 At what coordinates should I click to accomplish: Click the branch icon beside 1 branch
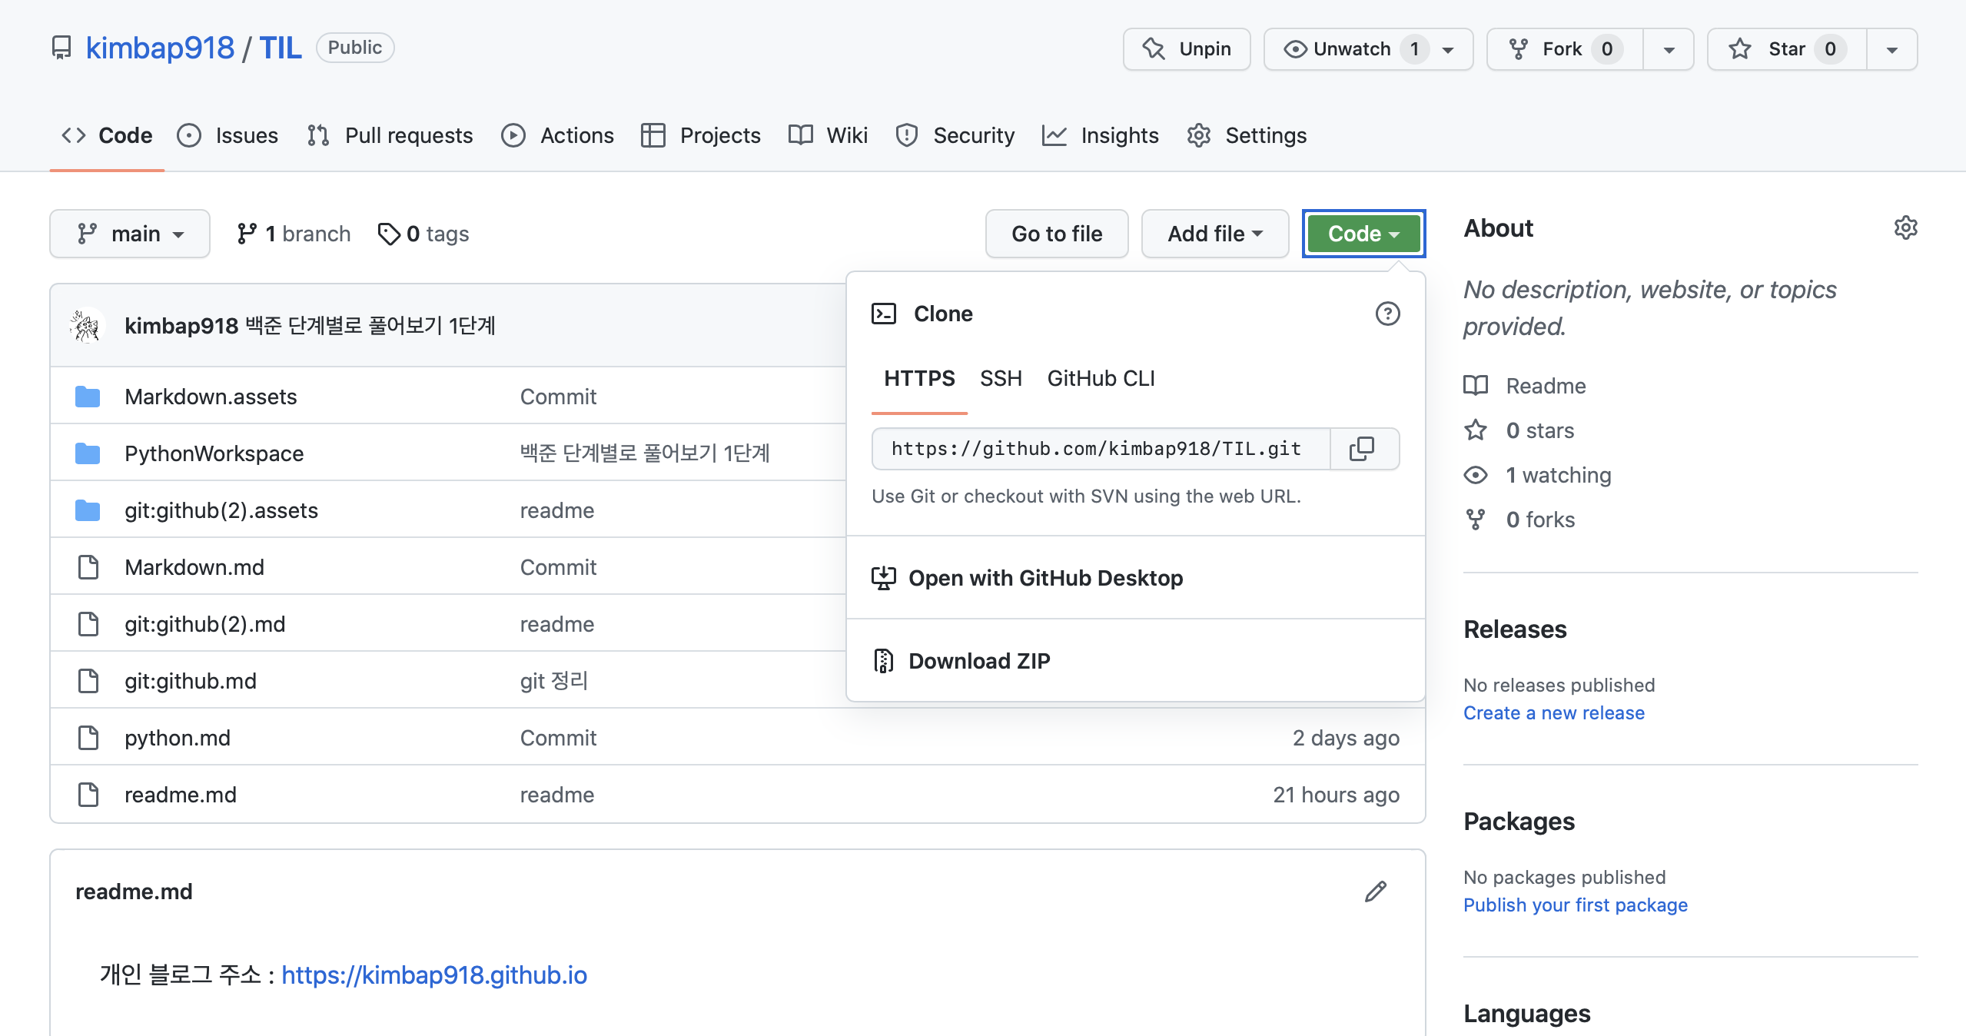(247, 234)
